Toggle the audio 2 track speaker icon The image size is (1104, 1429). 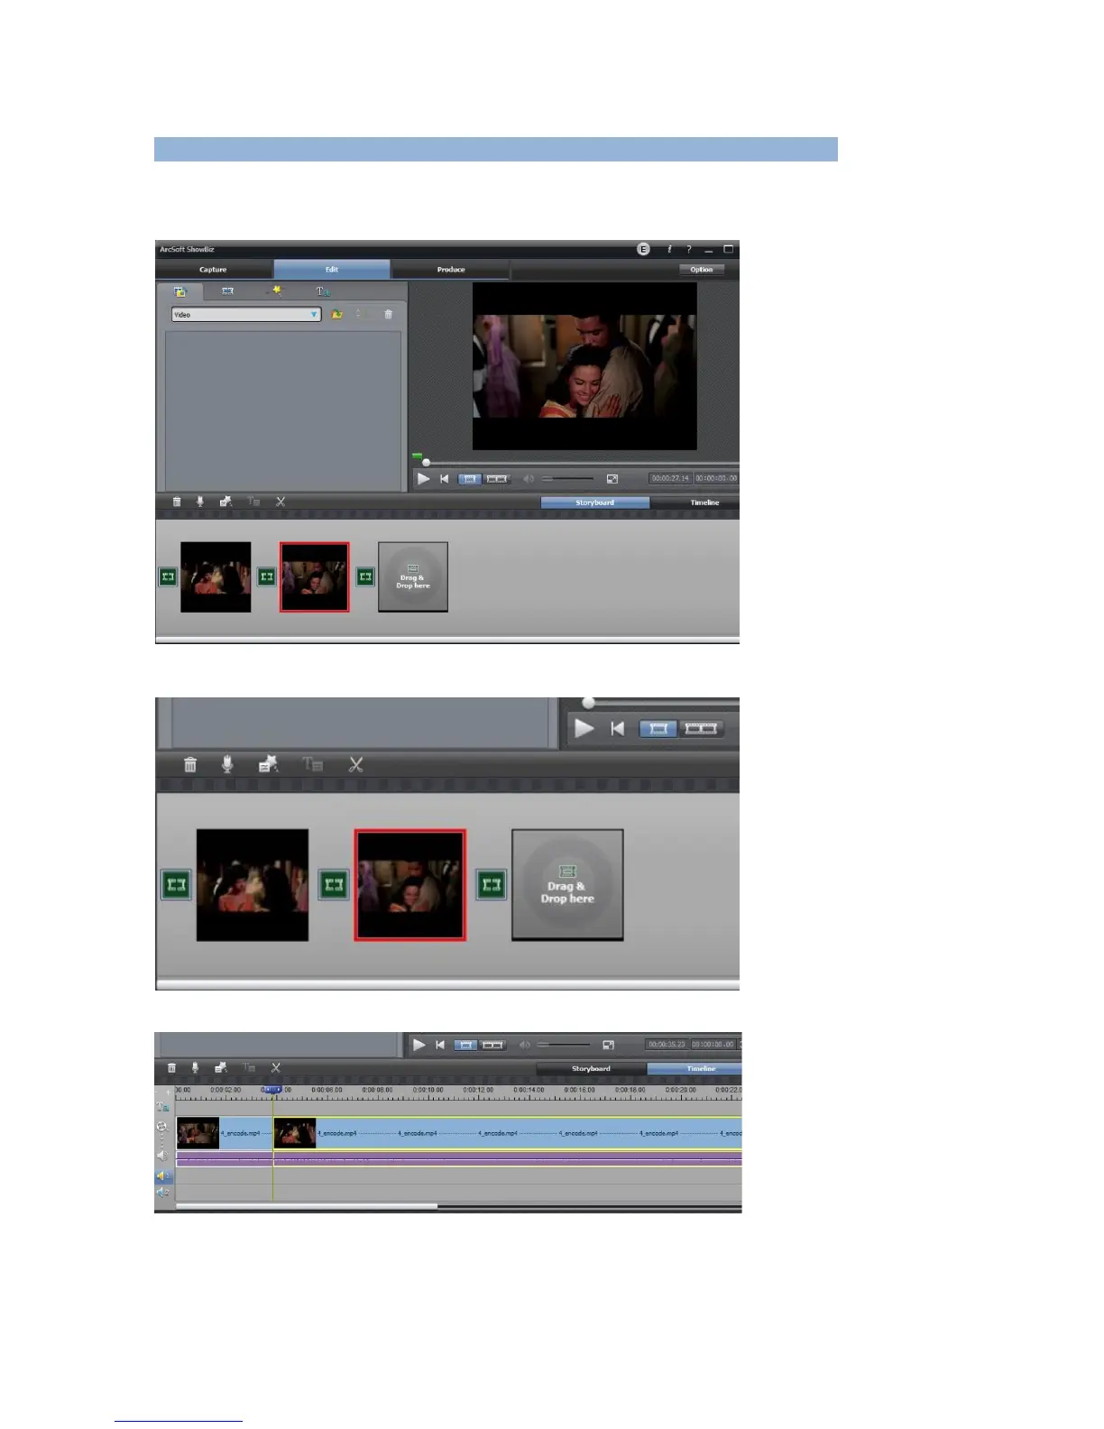[x=163, y=1193]
